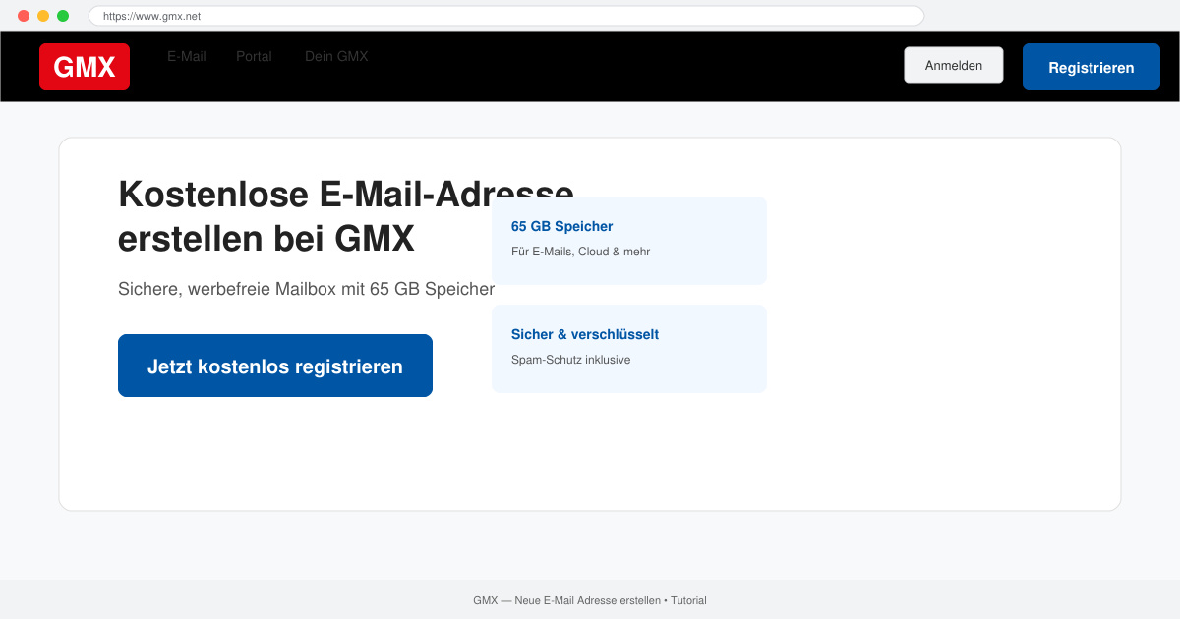Click the Registrieren button in header
The height and width of the screenshot is (619, 1180).
pyautogui.click(x=1091, y=67)
